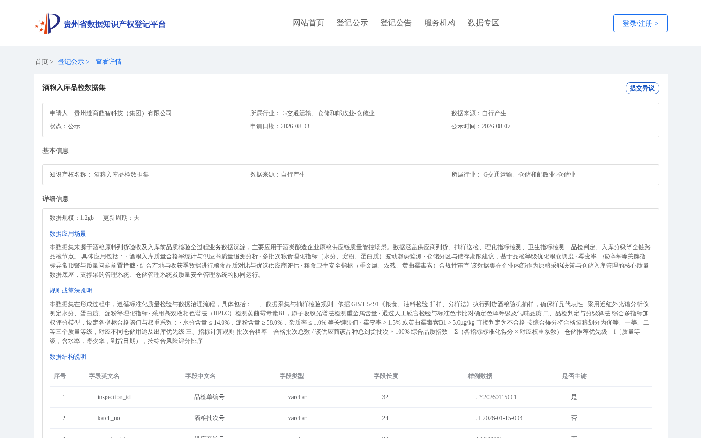Click the 是否主键 column header
The height and width of the screenshot is (438, 701).
point(574,376)
